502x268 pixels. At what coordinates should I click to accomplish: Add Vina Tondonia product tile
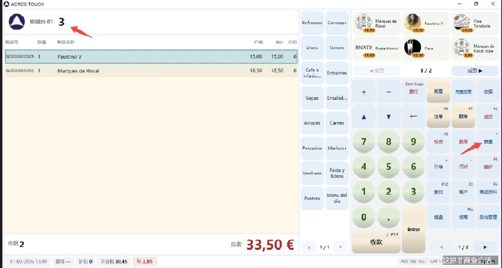[475, 23]
